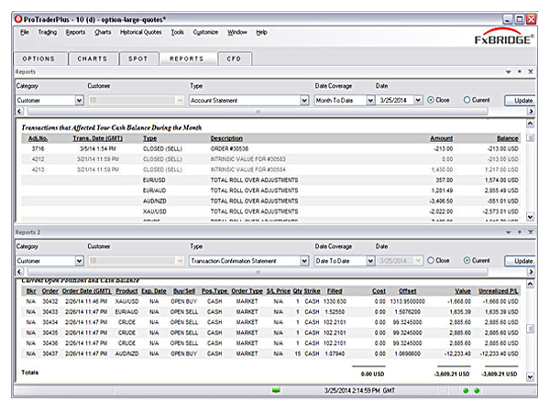This screenshot has width=550, height=412.
Task: Open Month To Date coverage dropdown
Action: pyautogui.click(x=370, y=100)
